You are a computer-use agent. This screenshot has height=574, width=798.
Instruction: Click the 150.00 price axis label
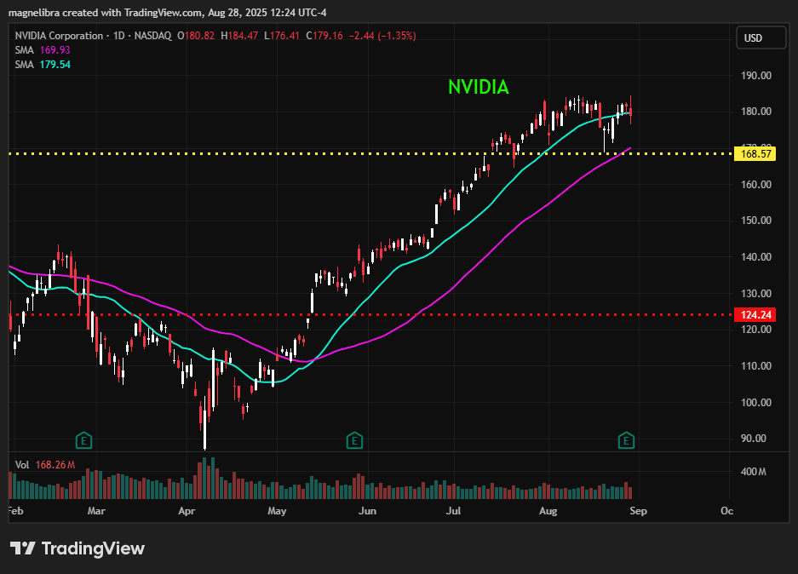pos(755,221)
